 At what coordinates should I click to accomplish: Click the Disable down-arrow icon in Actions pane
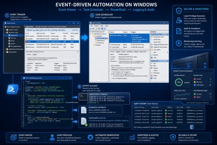coord(152,68)
